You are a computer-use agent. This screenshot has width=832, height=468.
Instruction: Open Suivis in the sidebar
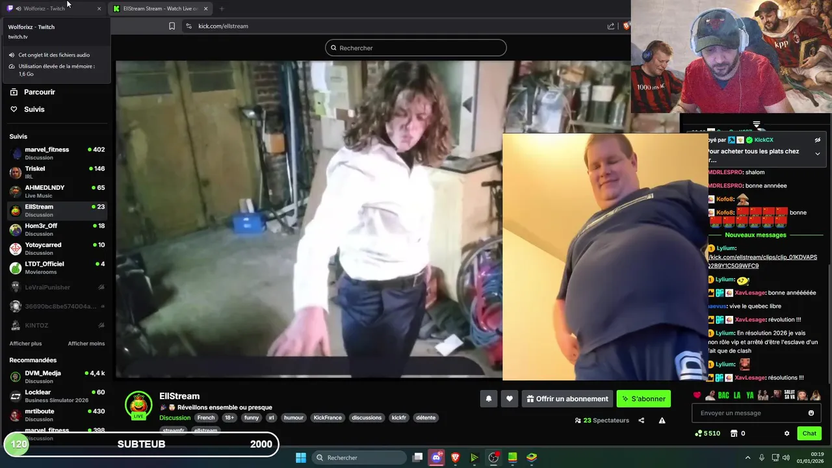pos(27,109)
